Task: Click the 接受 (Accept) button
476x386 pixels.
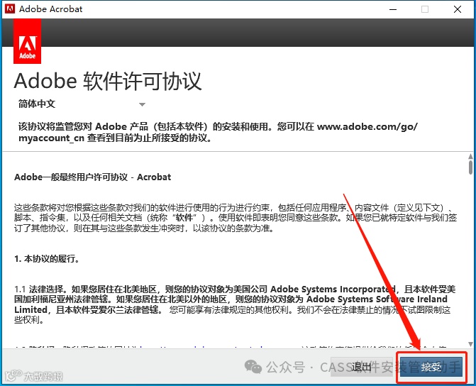Action: (x=431, y=367)
